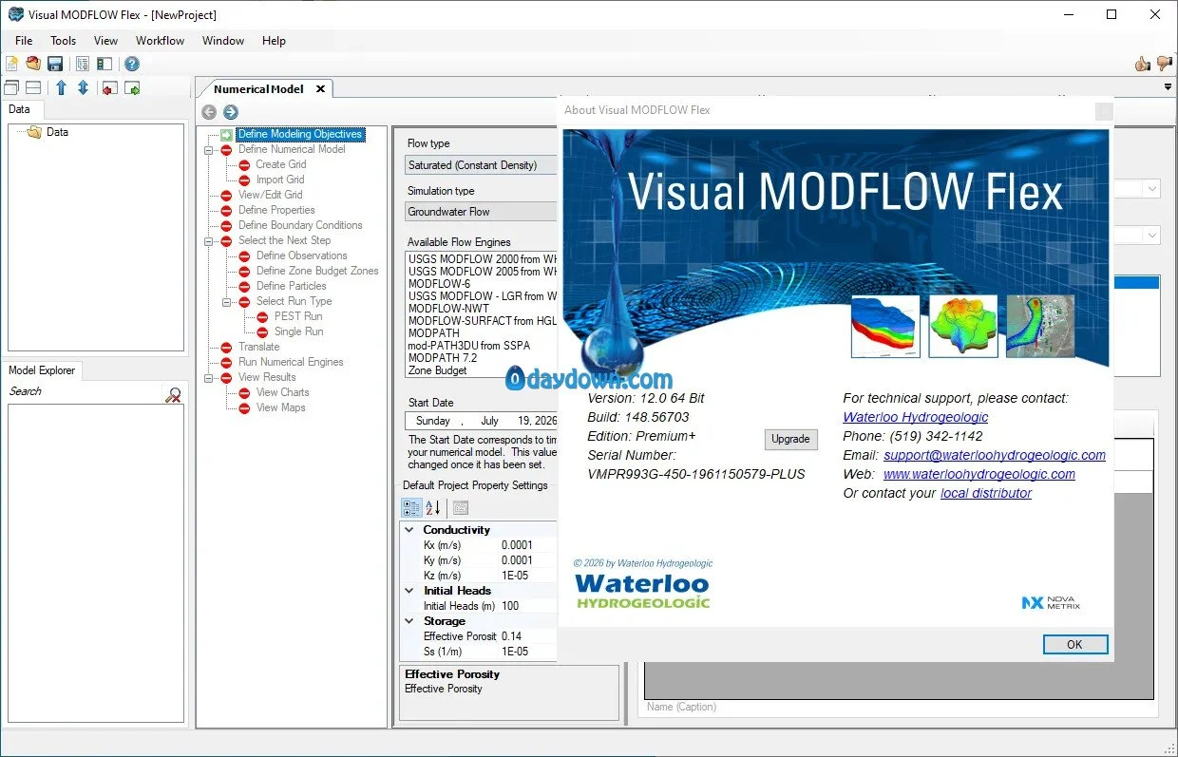Select the Import Grid workflow step
The width and height of the screenshot is (1178, 757).
pos(280,180)
